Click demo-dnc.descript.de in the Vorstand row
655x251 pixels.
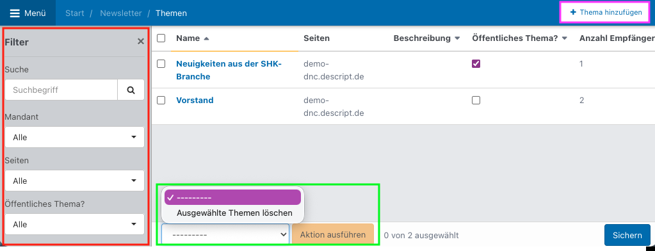click(x=334, y=106)
